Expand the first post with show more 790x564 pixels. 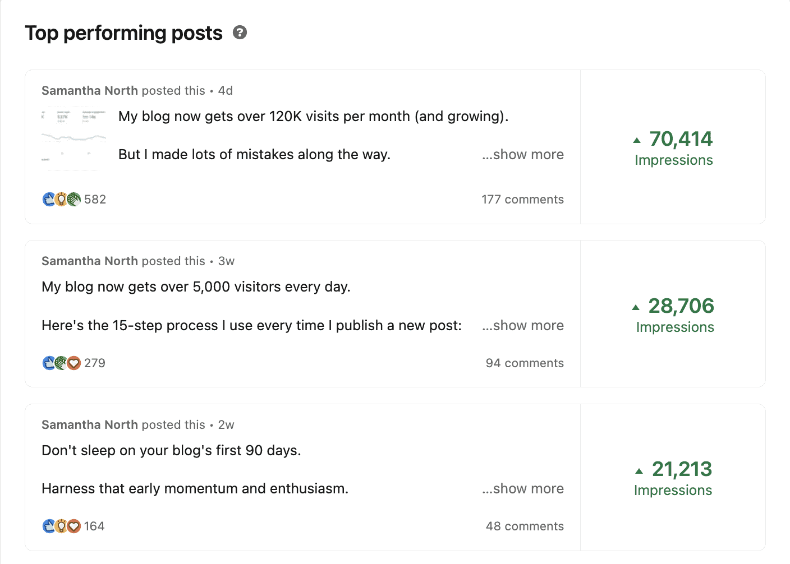(x=522, y=154)
